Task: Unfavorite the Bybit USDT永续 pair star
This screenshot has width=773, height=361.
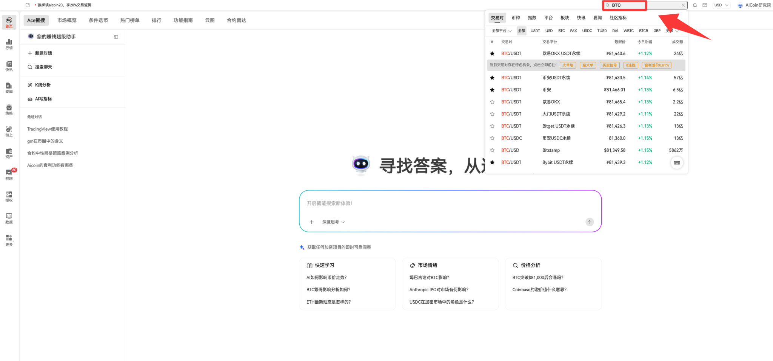Action: coord(492,162)
